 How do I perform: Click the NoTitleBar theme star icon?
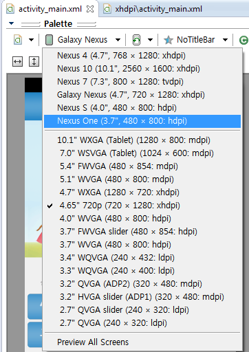(x=169, y=40)
